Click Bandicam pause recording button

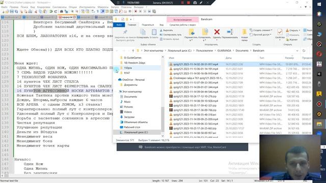(182, 3)
